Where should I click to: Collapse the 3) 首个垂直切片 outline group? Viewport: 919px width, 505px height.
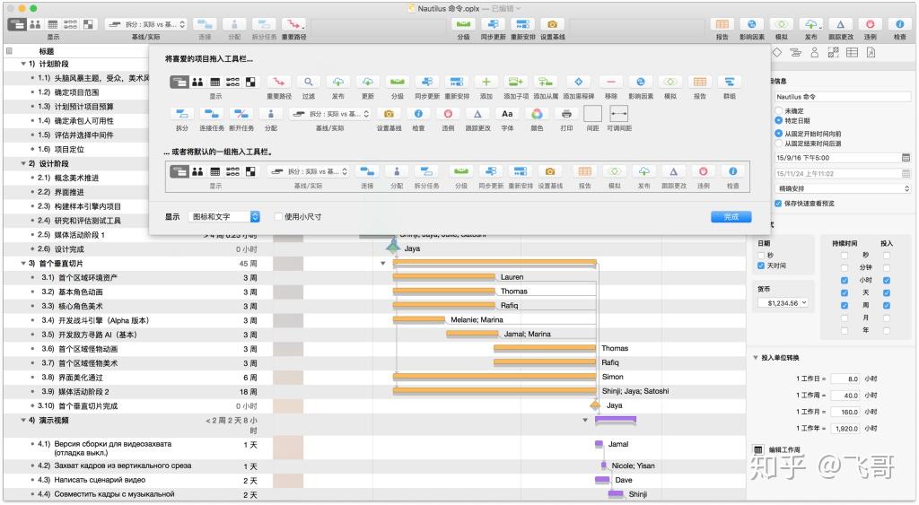coord(23,264)
